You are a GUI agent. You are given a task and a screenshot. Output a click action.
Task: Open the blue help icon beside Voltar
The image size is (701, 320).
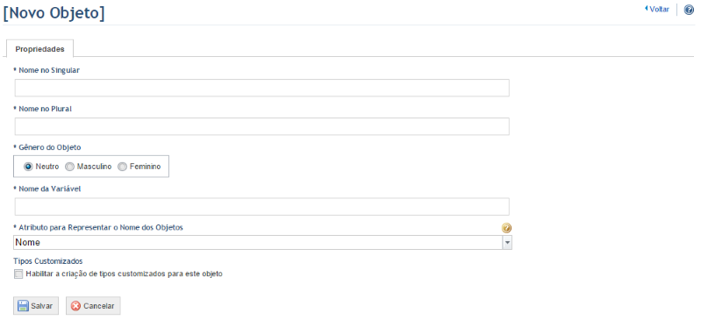click(689, 10)
